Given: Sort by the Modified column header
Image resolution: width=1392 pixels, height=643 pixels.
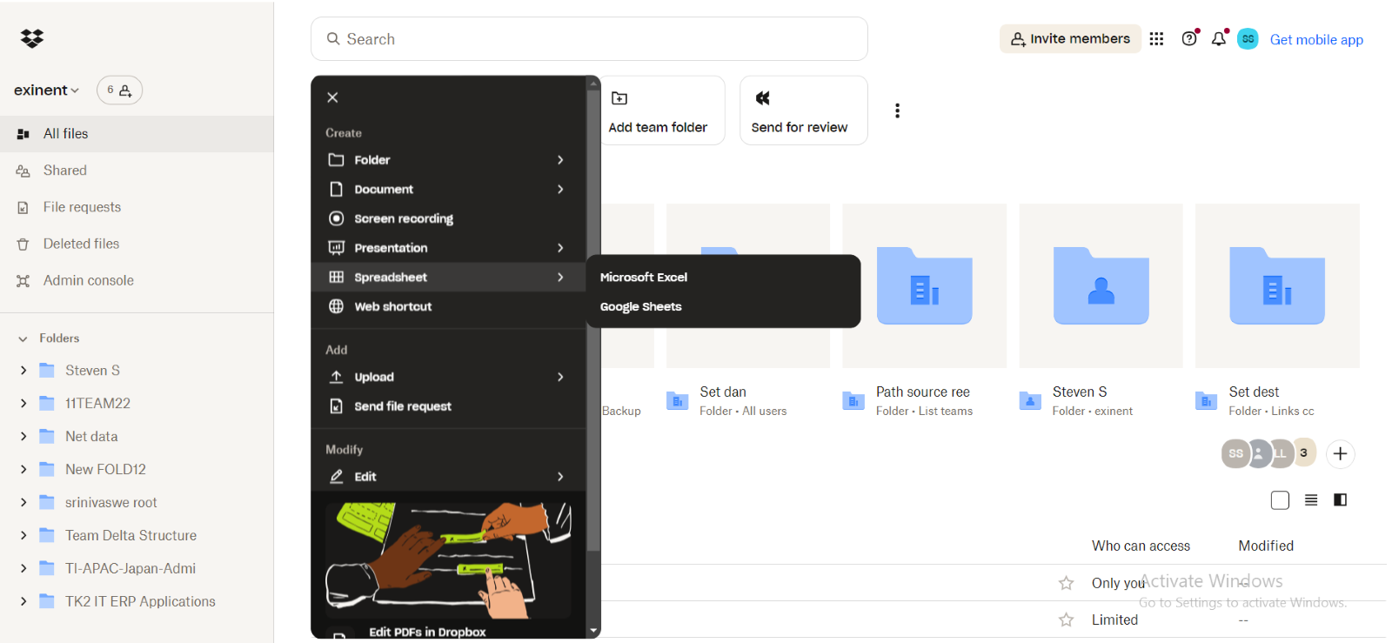Looking at the screenshot, I should point(1266,546).
